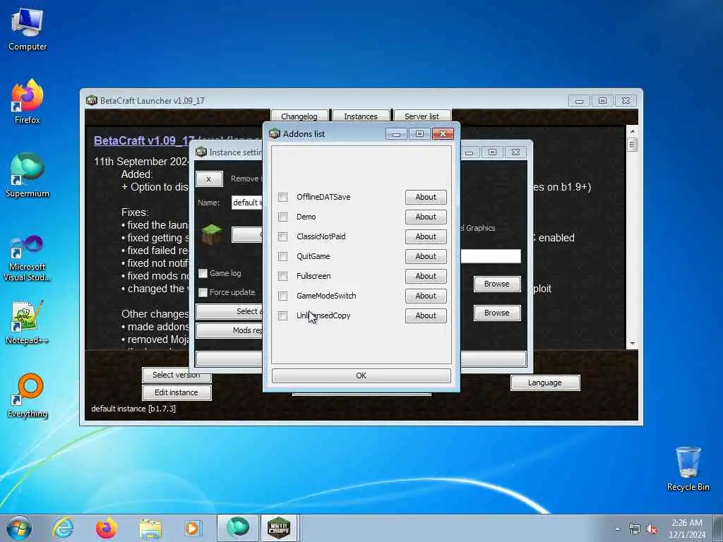Click the network tray icon
The width and height of the screenshot is (723, 542).
635,529
